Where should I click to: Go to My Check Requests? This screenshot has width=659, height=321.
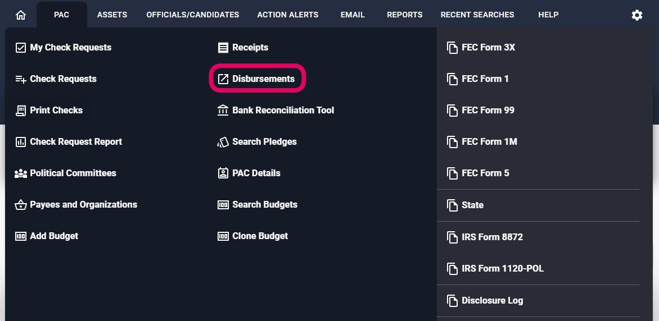click(x=70, y=47)
